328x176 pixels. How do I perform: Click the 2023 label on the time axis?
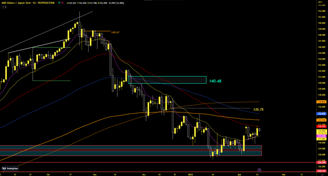[x=190, y=174]
